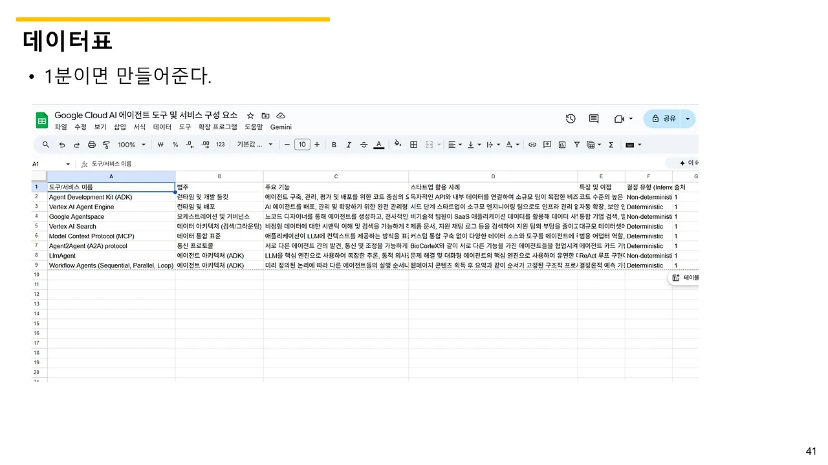The height and width of the screenshot is (465, 828).
Task: Select the paint format tool
Action: point(105,145)
